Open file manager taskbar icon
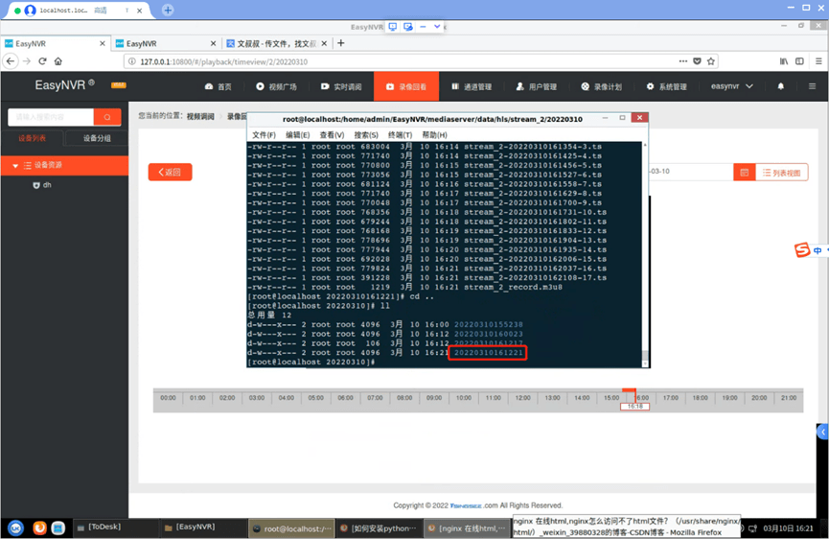Viewport: 829px width, 539px height. (58, 527)
